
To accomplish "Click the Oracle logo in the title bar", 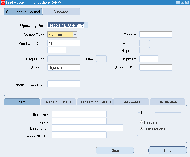I will pos(3,2).
